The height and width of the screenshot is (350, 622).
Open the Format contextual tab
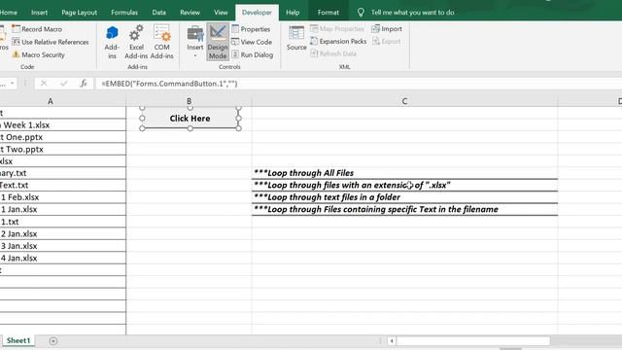[328, 13]
